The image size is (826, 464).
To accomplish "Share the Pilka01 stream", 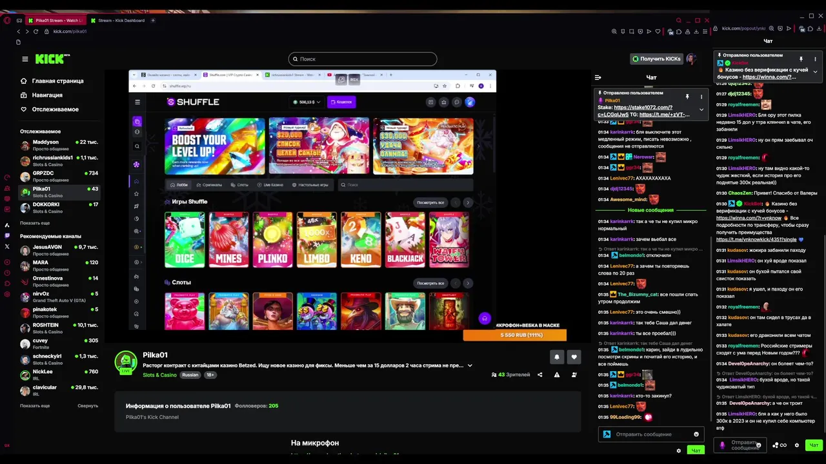I will pos(540,374).
